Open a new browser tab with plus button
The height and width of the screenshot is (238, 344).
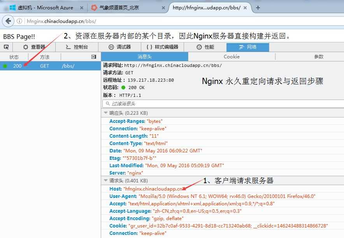258,8
